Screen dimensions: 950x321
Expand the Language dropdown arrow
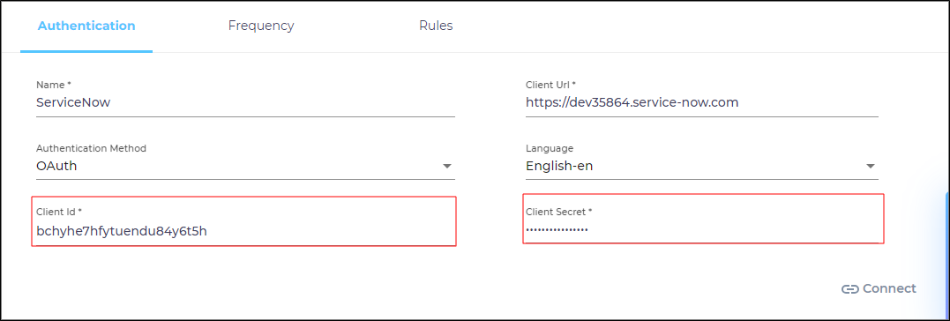click(871, 166)
